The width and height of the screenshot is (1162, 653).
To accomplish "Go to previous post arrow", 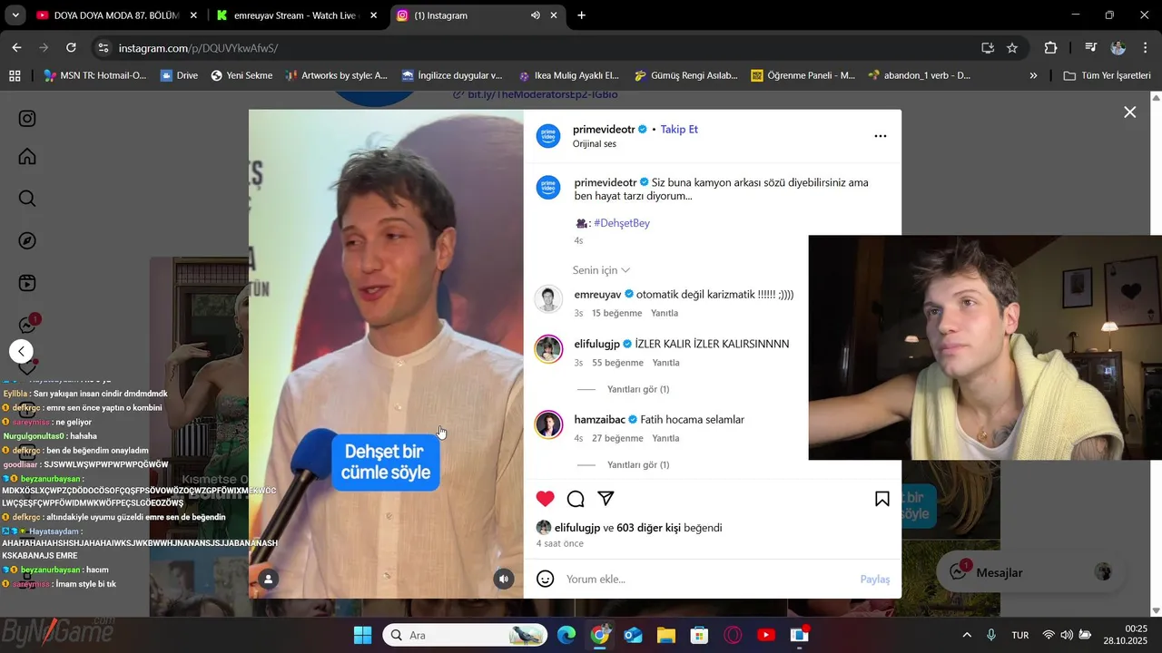I will click(x=22, y=351).
